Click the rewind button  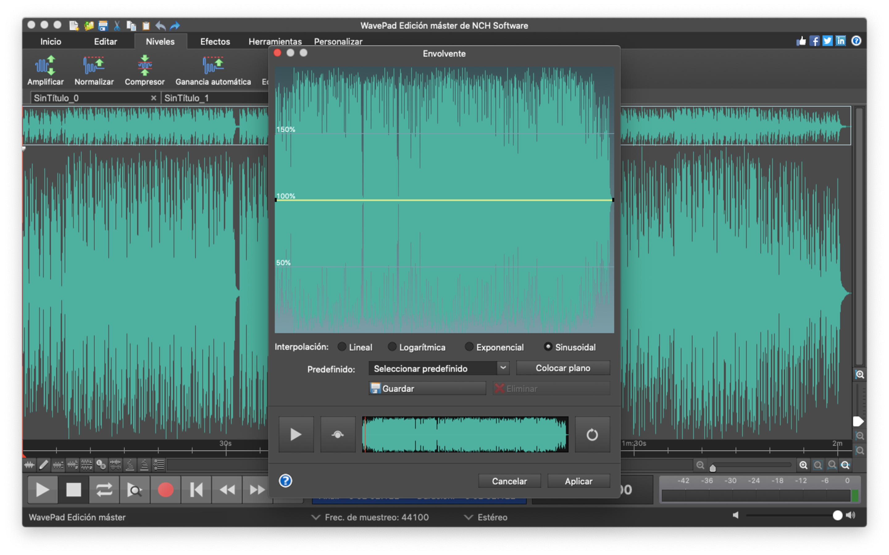227,490
